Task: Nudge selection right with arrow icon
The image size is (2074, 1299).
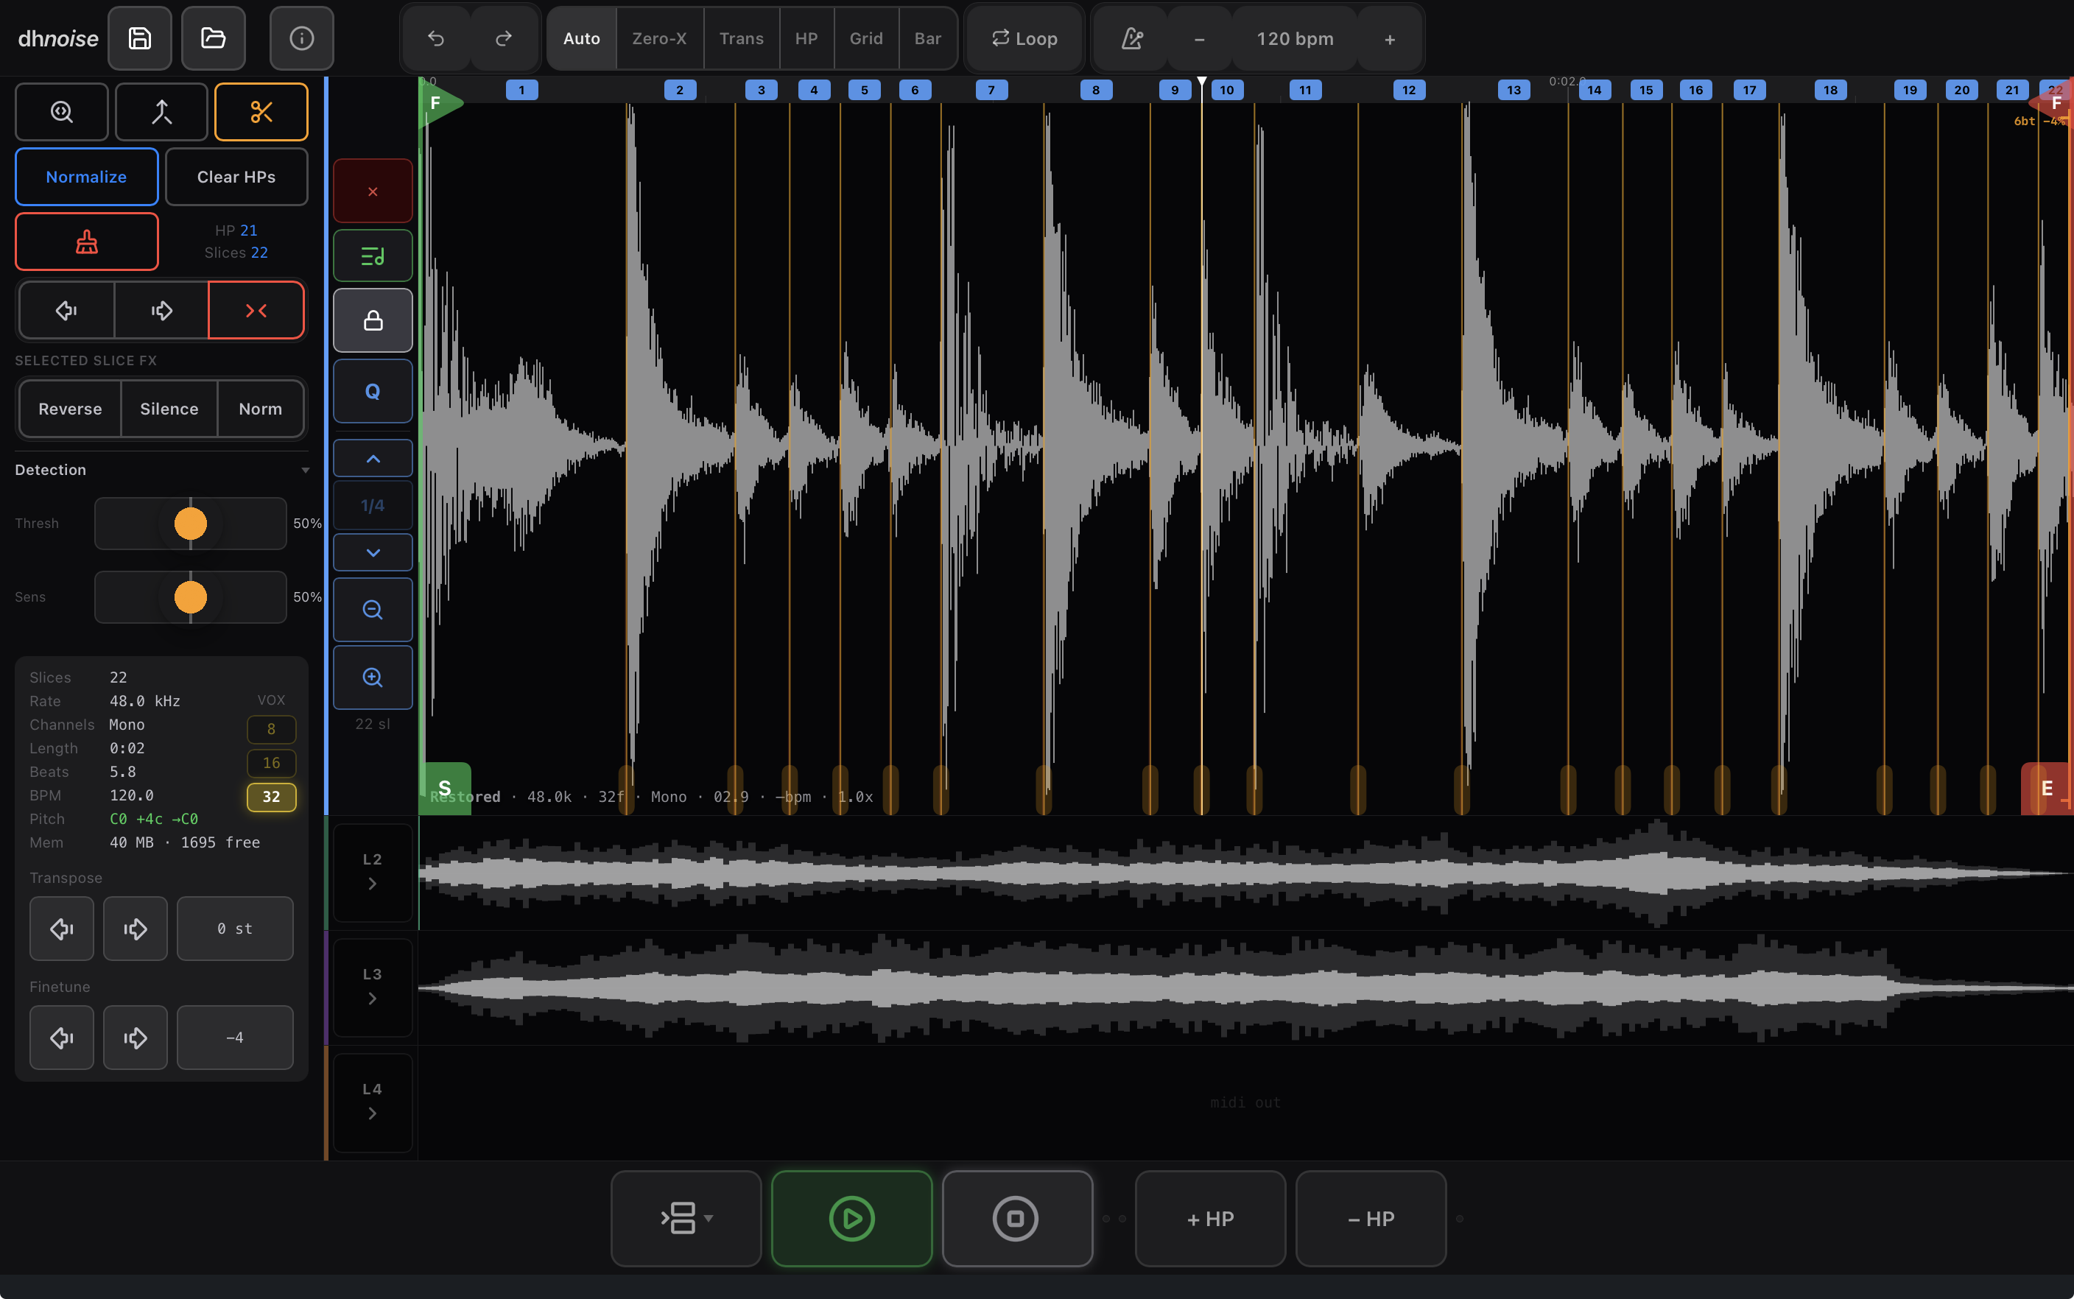Action: pyautogui.click(x=161, y=310)
